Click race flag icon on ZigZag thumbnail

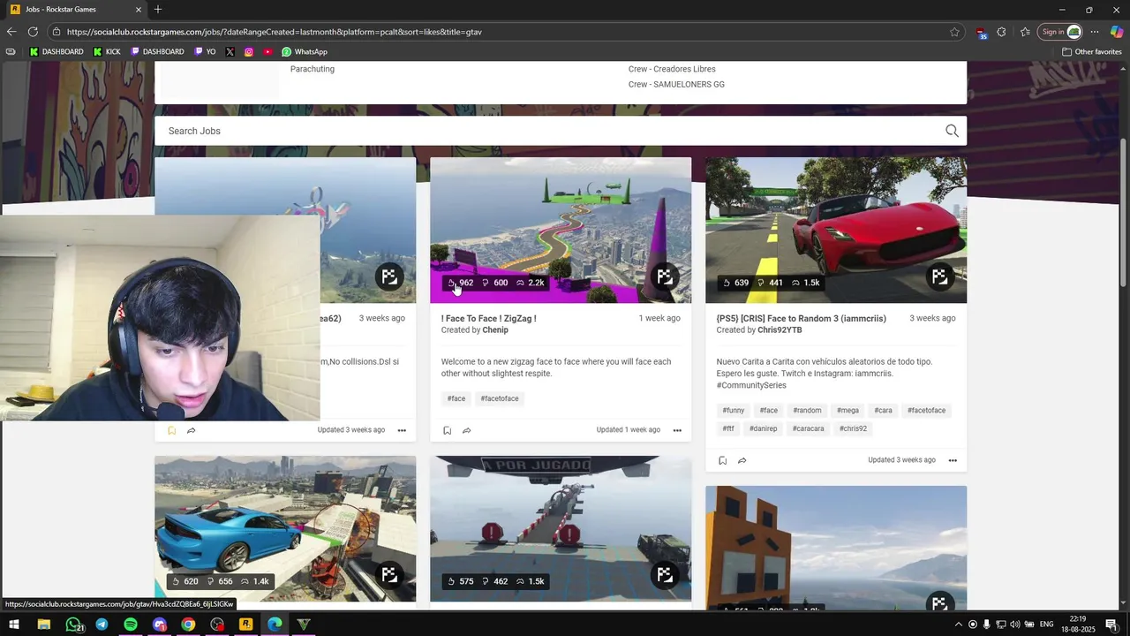pos(664,276)
